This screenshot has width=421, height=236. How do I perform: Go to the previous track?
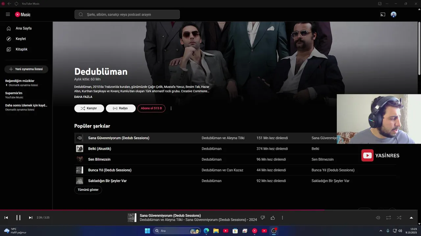tap(6, 218)
